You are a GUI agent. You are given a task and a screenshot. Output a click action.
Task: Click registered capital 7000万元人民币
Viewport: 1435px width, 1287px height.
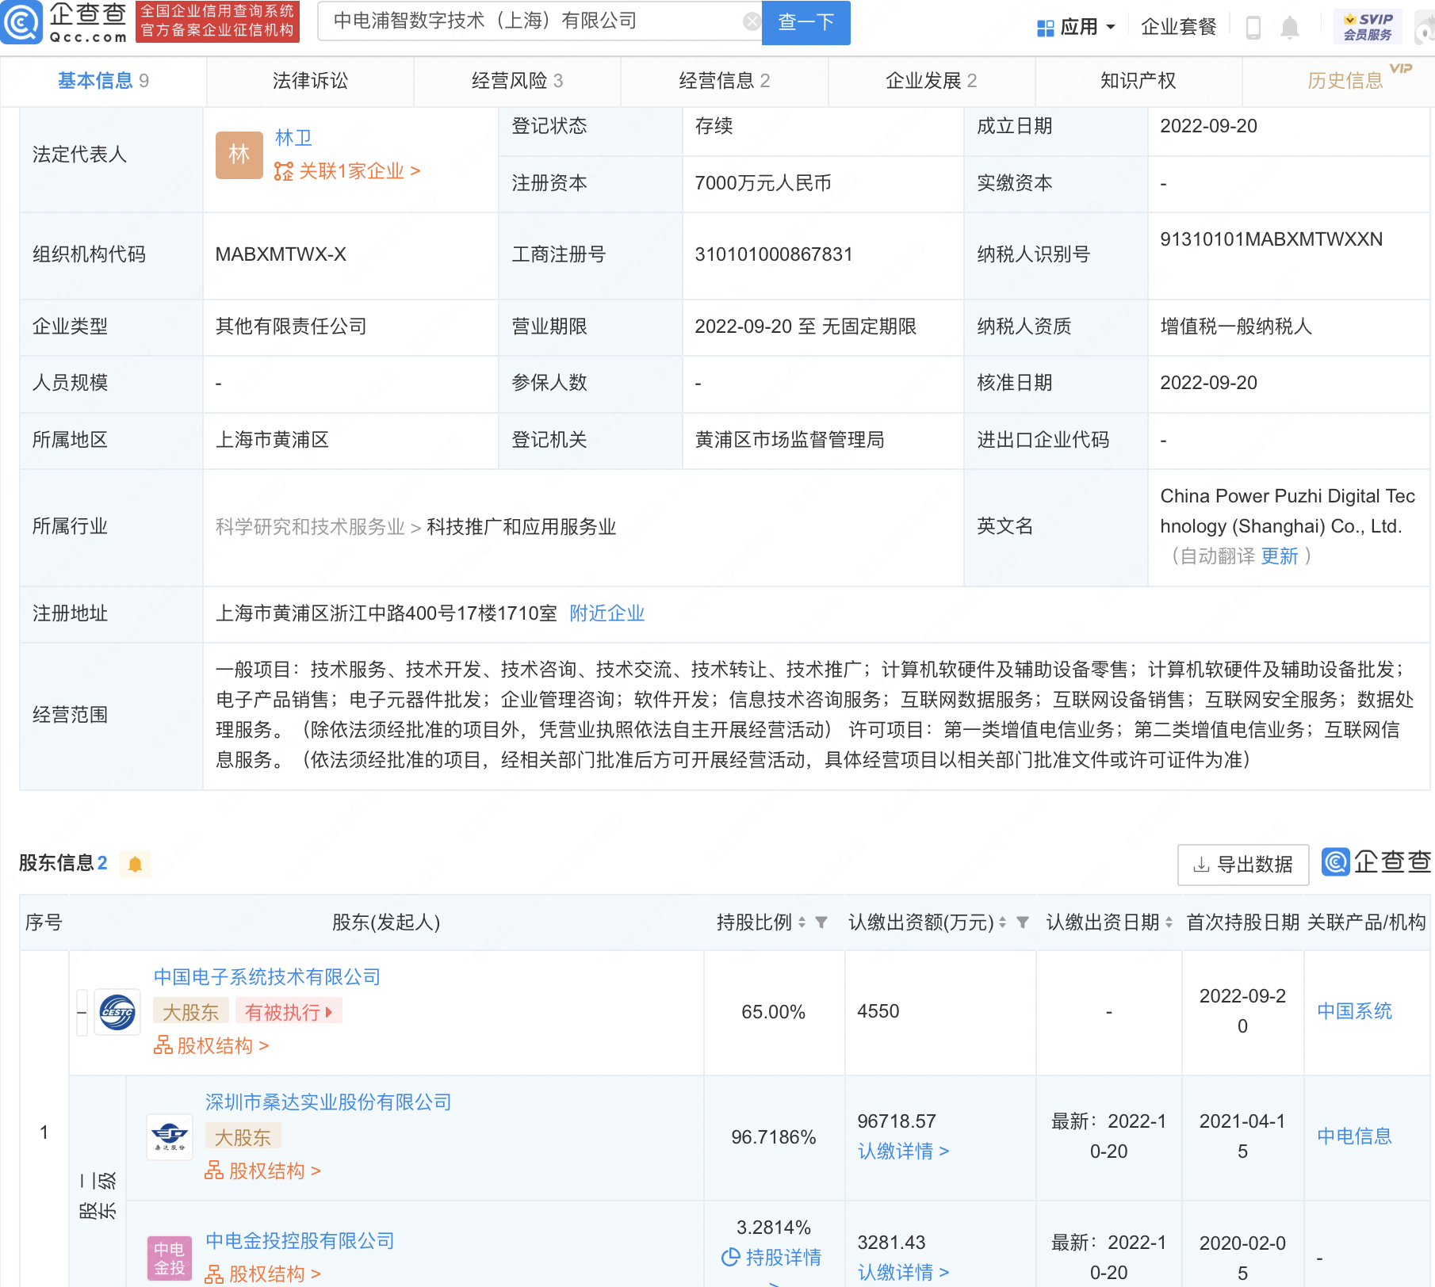[763, 183]
